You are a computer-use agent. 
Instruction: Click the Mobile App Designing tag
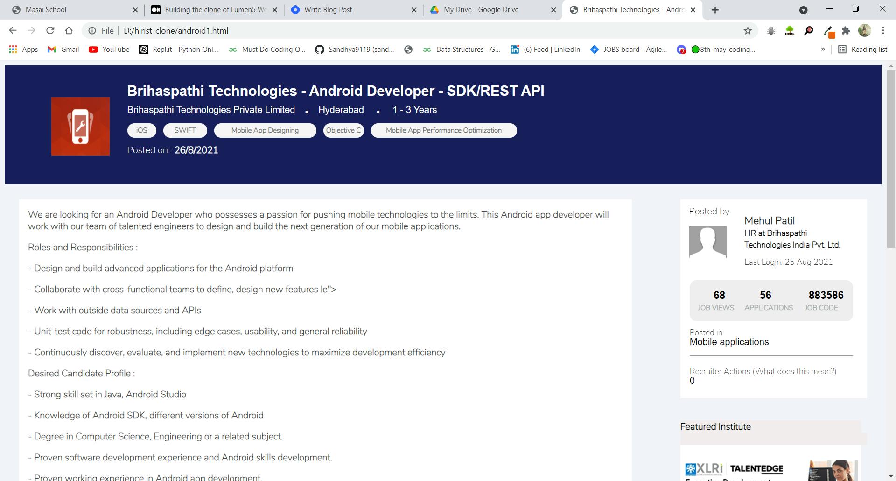point(265,130)
